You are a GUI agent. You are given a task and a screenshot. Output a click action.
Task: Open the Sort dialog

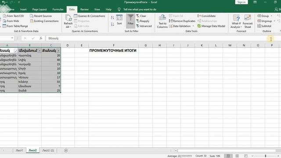point(119,20)
